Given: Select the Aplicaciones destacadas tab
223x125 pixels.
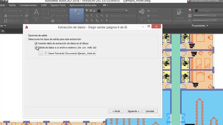Looking at the screenshot, I should coord(83,5).
